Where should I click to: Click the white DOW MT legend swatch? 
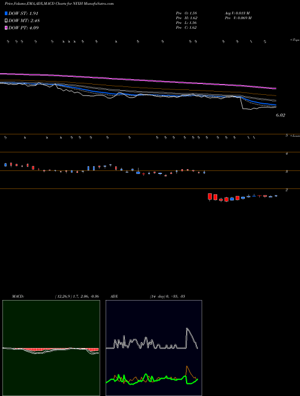pyautogui.click(x=7, y=21)
